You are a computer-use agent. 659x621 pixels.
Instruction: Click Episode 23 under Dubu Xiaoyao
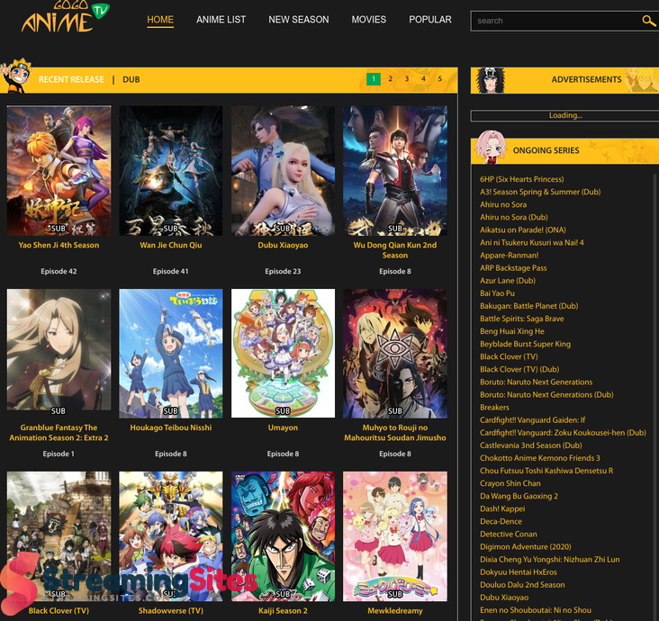(283, 272)
